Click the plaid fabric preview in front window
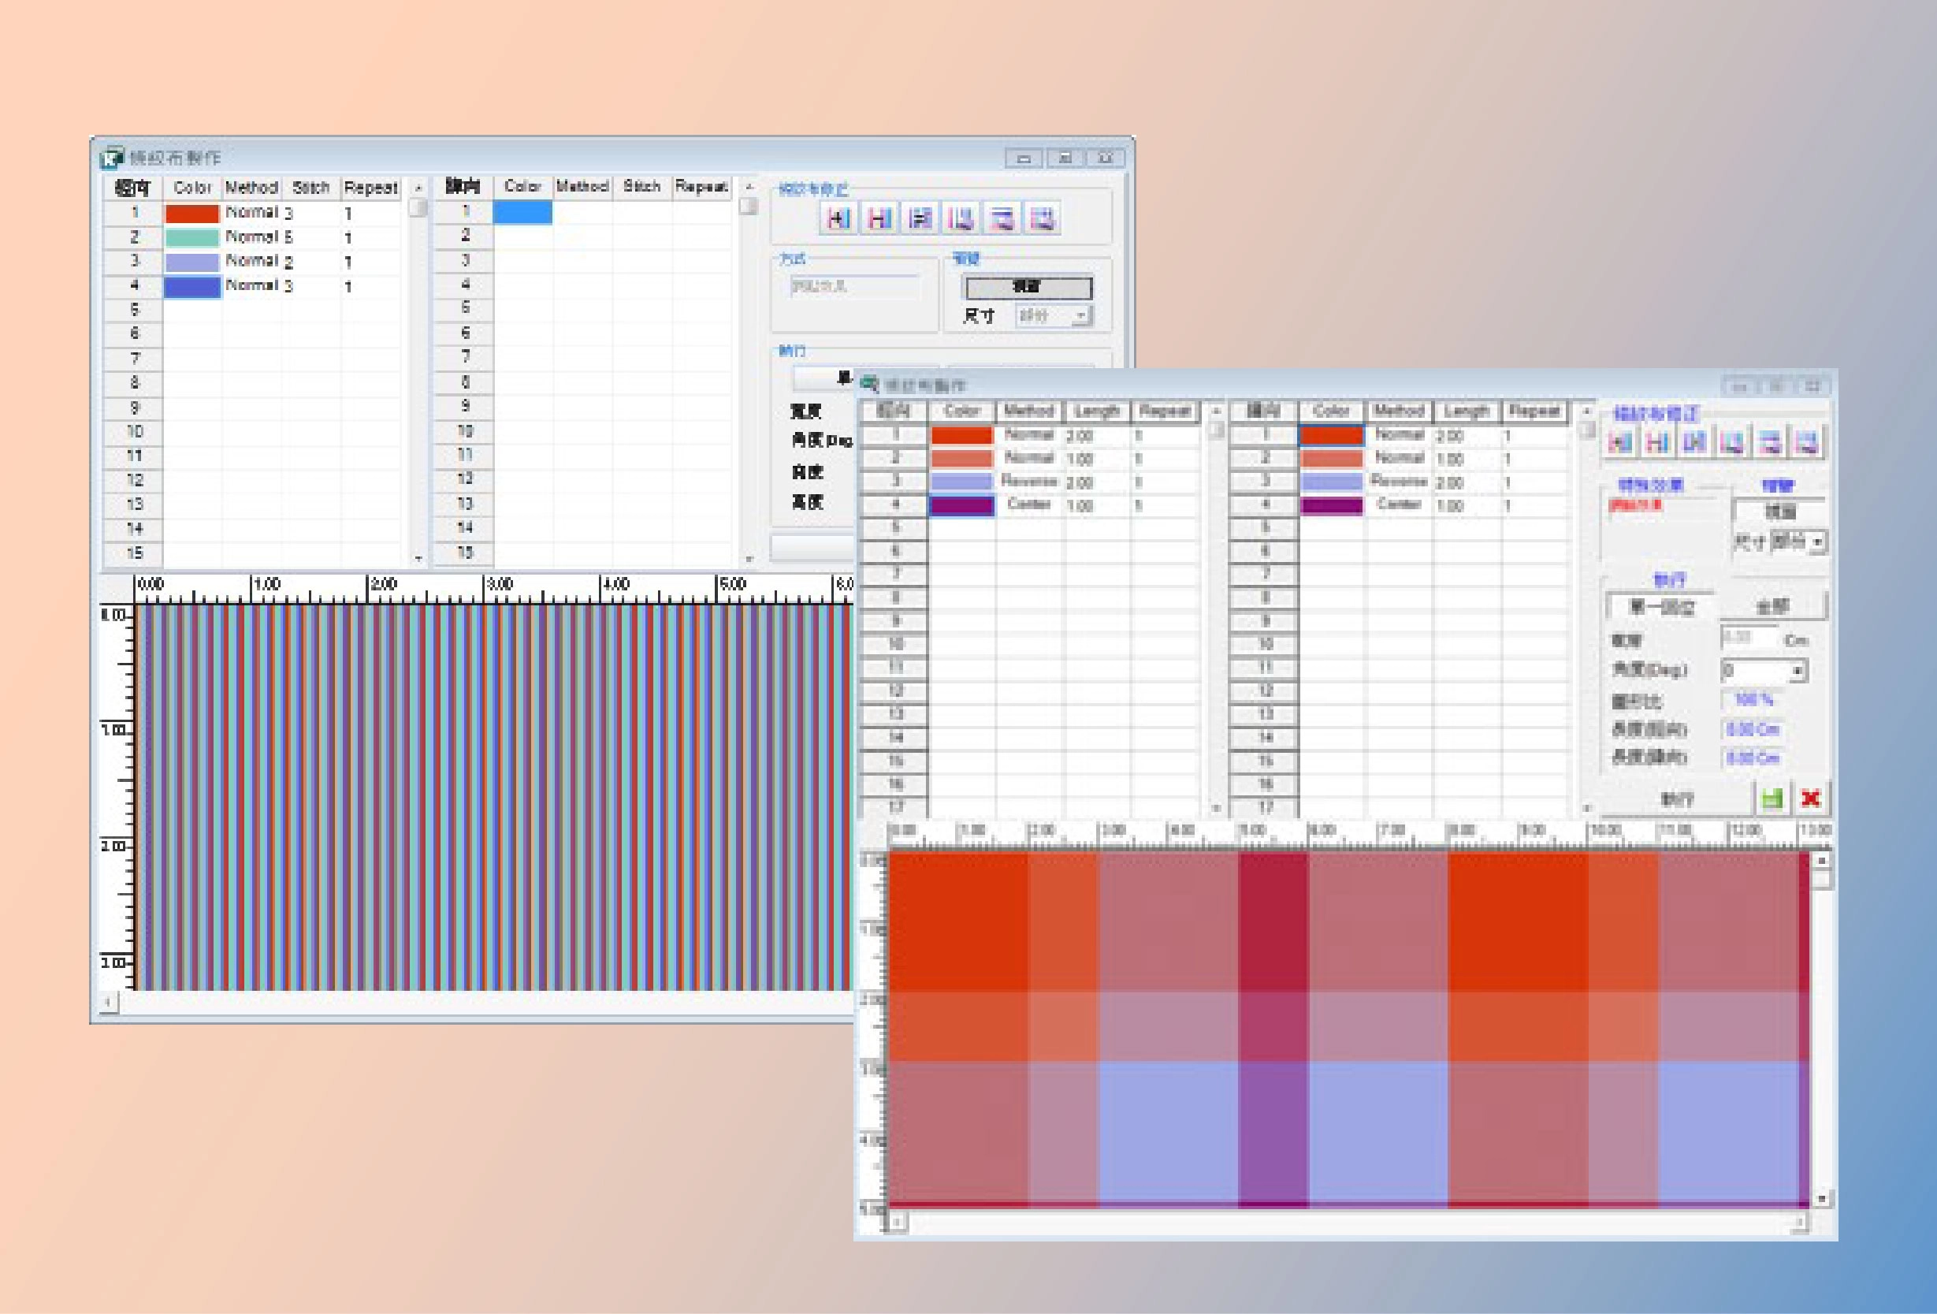Screen dimensions: 1937x1314 [x=1348, y=1028]
